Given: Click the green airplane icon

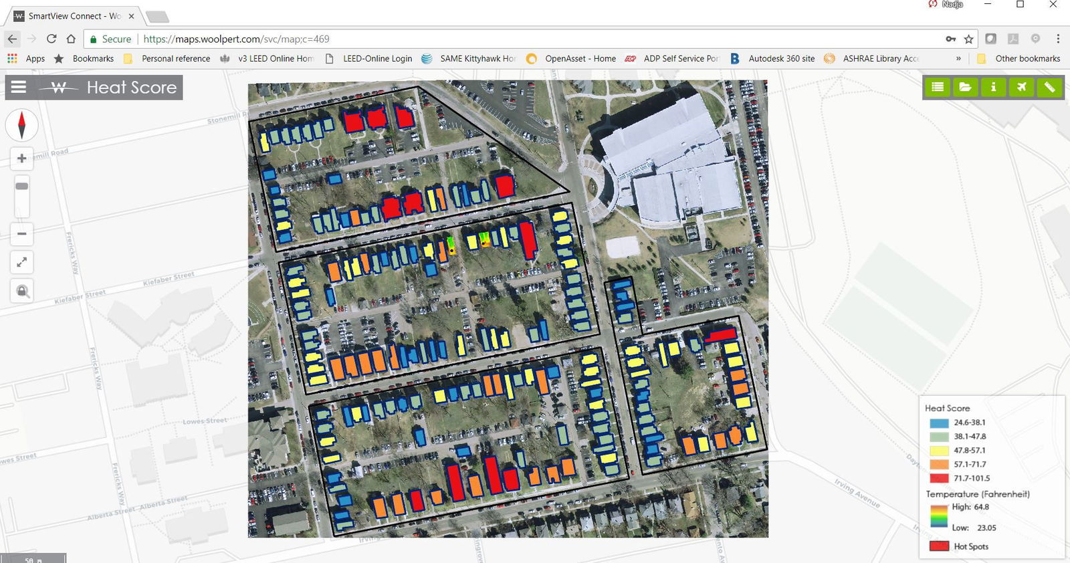Looking at the screenshot, I should tap(1021, 87).
